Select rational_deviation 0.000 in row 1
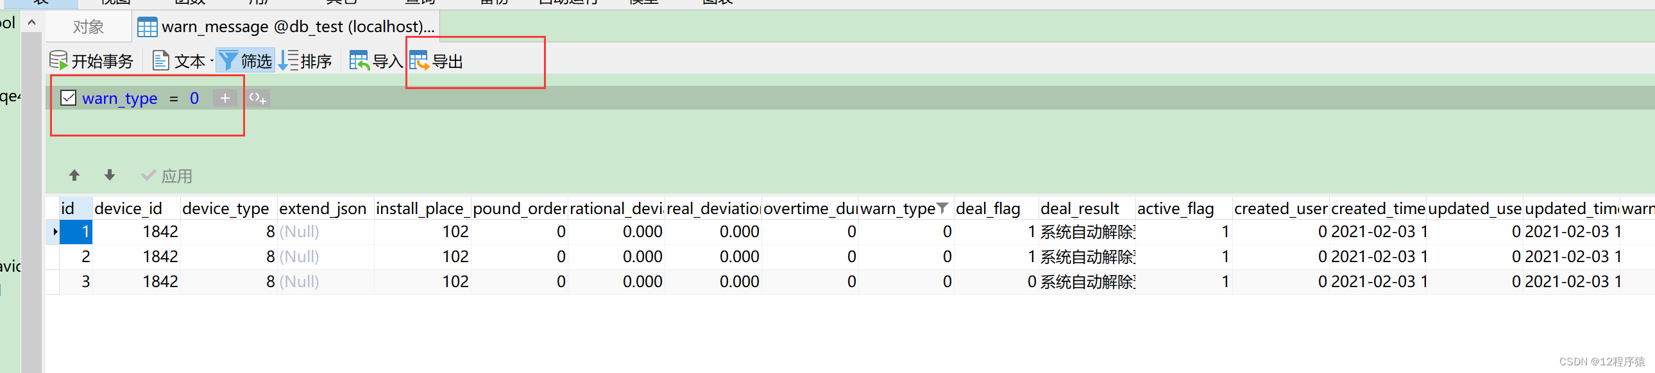 pyautogui.click(x=616, y=232)
